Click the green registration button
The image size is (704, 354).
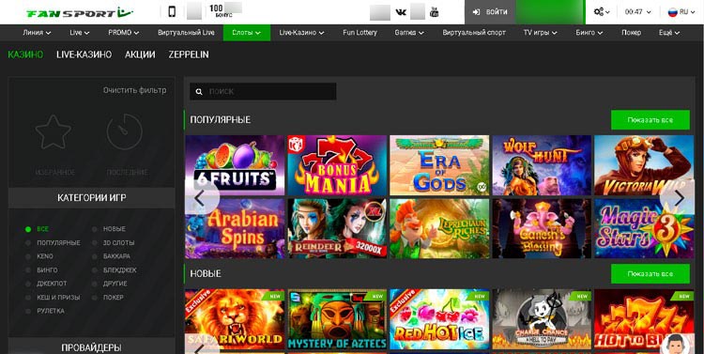(x=550, y=12)
